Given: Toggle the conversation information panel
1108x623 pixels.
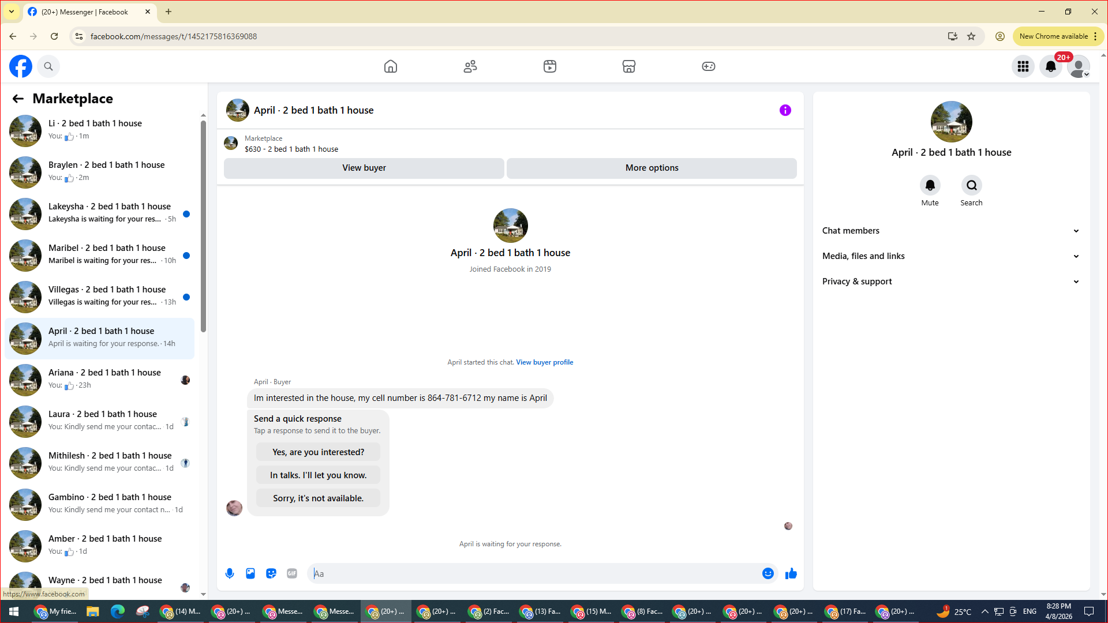Looking at the screenshot, I should click(x=785, y=110).
